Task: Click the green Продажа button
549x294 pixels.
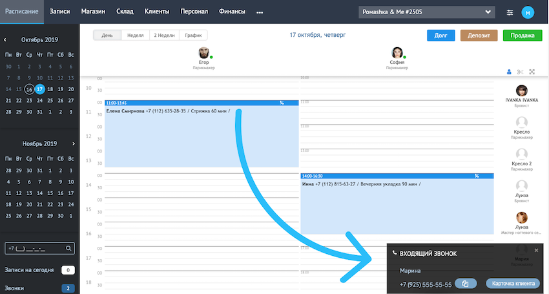Action: (522, 36)
